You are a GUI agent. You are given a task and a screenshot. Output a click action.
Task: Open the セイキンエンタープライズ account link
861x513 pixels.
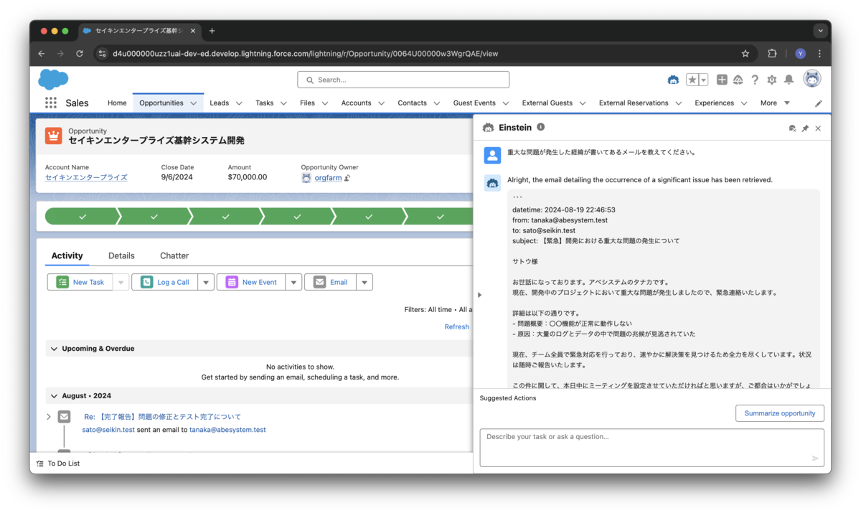point(86,177)
